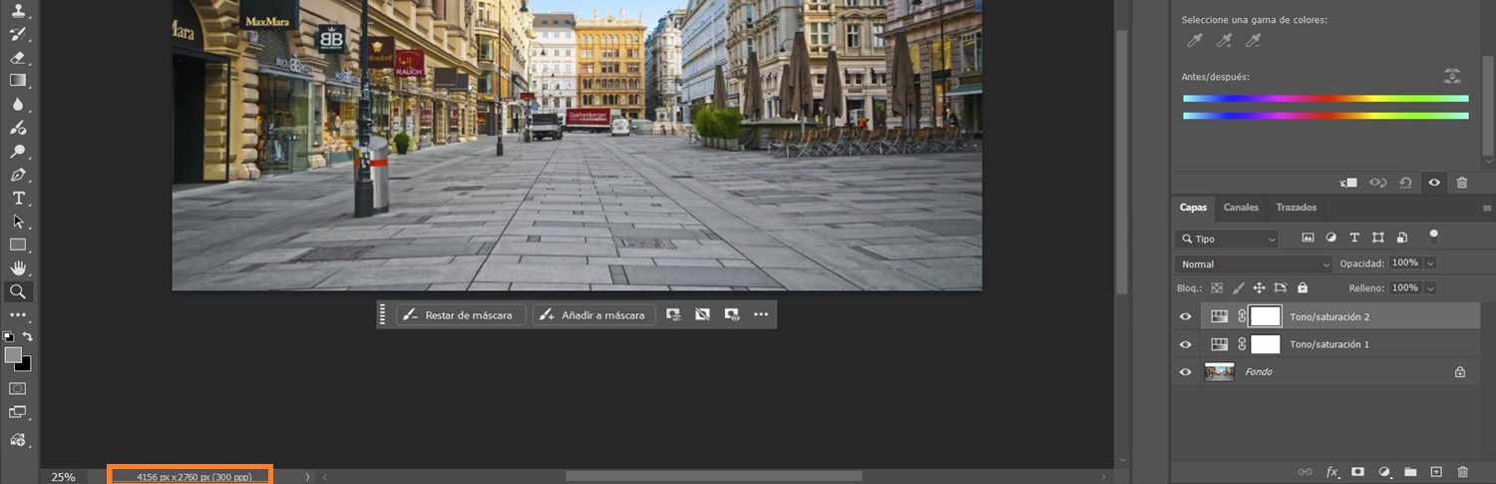Select the Pen tool
Screen dimensions: 1496x484
(18, 175)
